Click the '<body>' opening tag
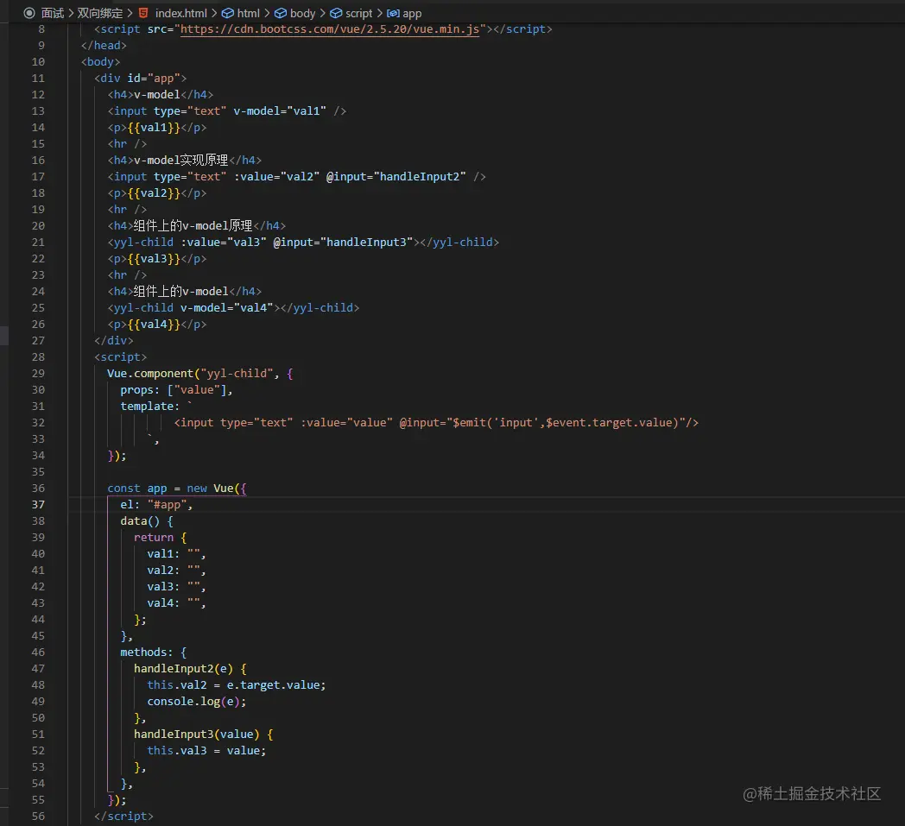 (100, 62)
